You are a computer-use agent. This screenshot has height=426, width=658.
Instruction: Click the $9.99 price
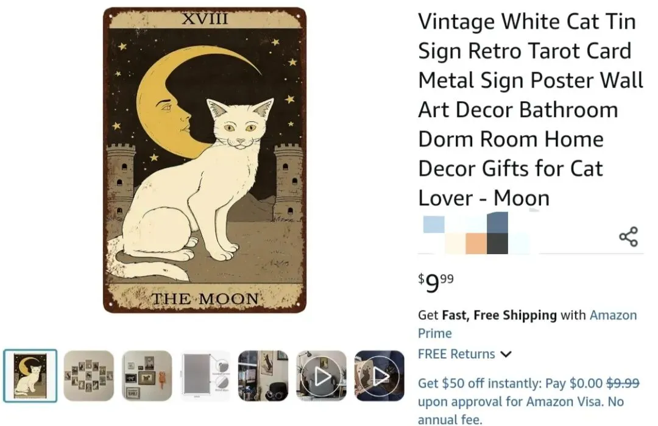pyautogui.click(x=436, y=283)
